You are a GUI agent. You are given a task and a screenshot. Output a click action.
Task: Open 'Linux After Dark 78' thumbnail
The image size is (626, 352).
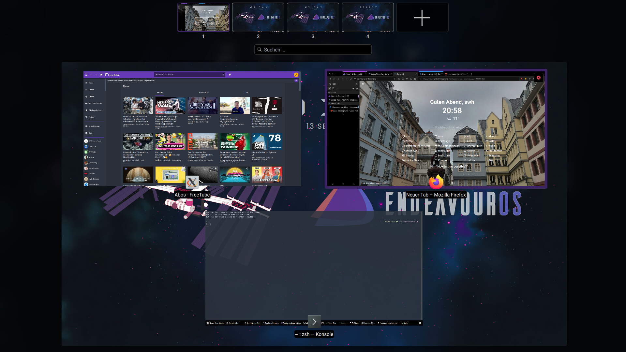click(x=267, y=141)
